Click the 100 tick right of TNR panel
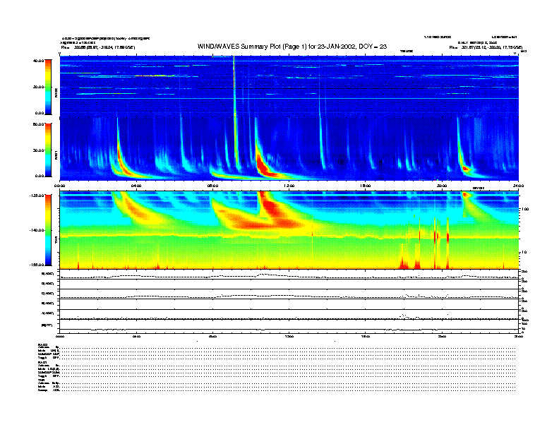Image resolution: width=559 pixels, height=432 pixels. pos(525,209)
